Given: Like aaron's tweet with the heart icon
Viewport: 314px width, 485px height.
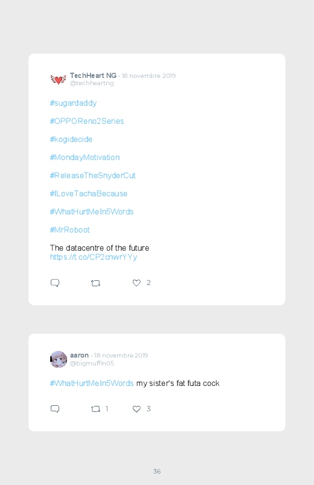Looking at the screenshot, I should coord(136,409).
